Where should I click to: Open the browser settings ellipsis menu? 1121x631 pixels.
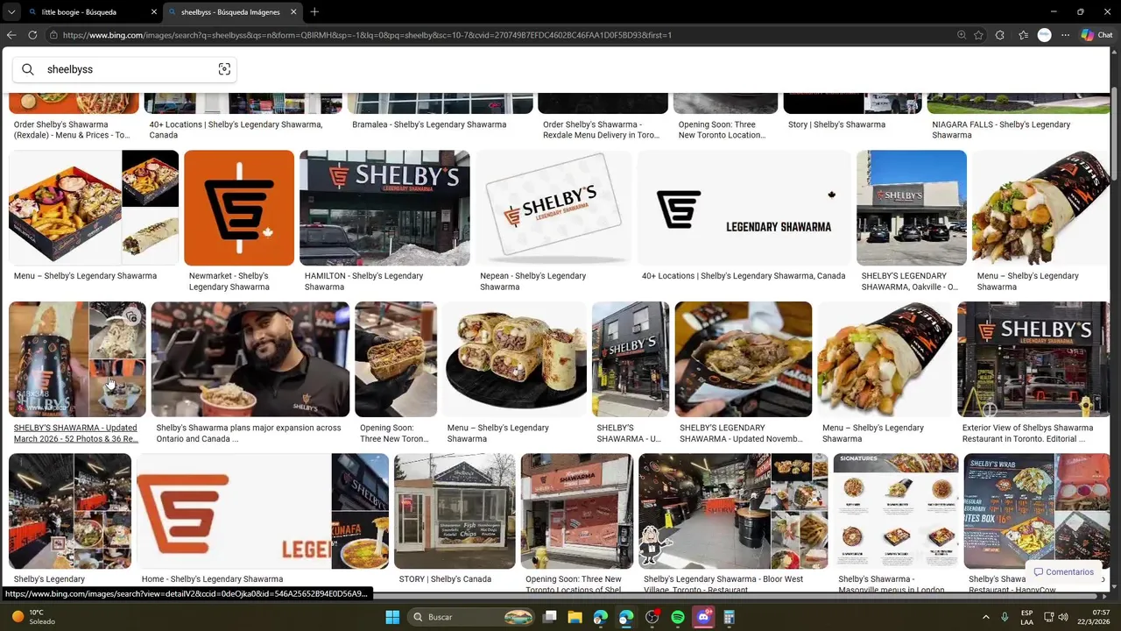[1065, 35]
